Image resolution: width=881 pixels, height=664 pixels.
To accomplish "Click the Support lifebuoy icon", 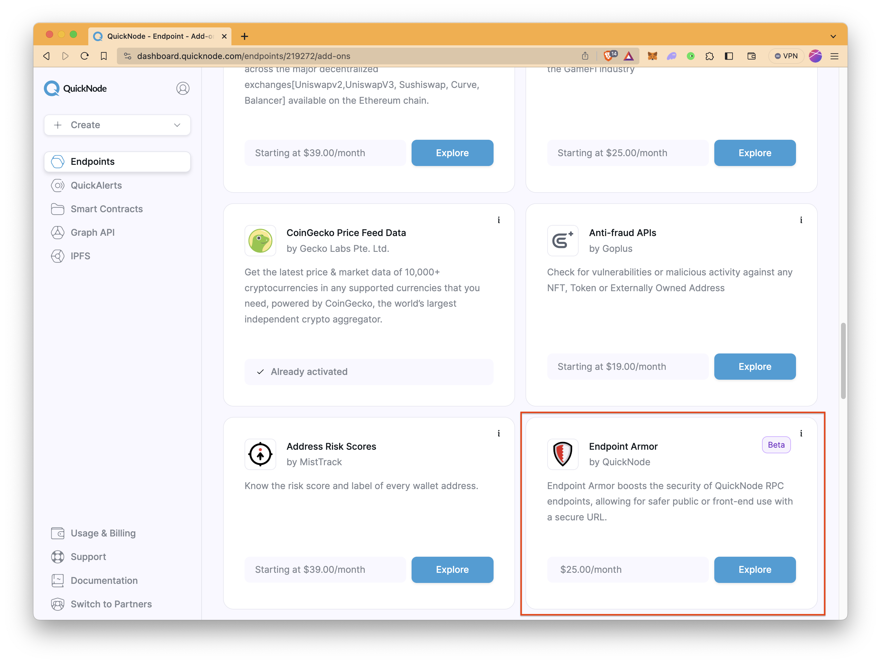I will [x=58, y=556].
